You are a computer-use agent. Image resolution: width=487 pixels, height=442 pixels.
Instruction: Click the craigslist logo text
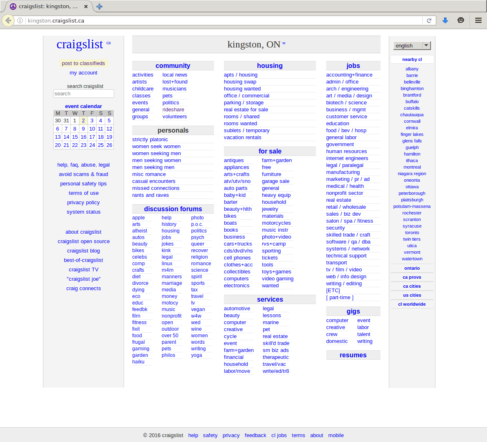[79, 44]
